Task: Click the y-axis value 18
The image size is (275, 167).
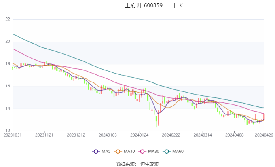Action: 8,64
